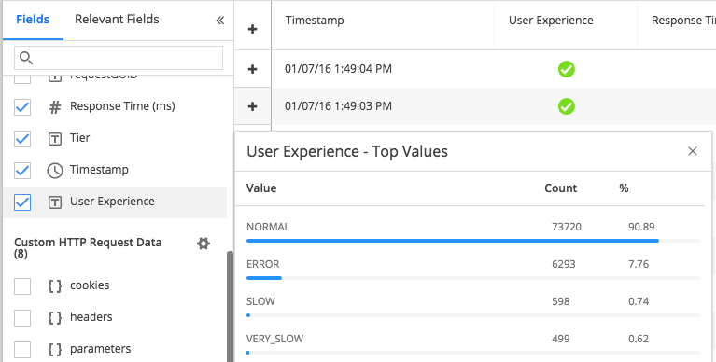Click green check for 1:49:04 PM row
This screenshot has height=362, width=716.
click(x=567, y=69)
